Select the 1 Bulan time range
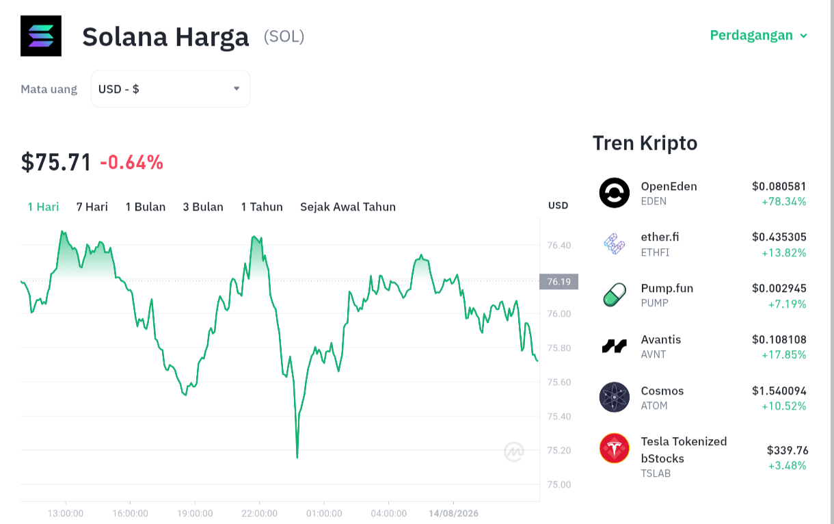The height and width of the screenshot is (524, 834). click(x=145, y=207)
